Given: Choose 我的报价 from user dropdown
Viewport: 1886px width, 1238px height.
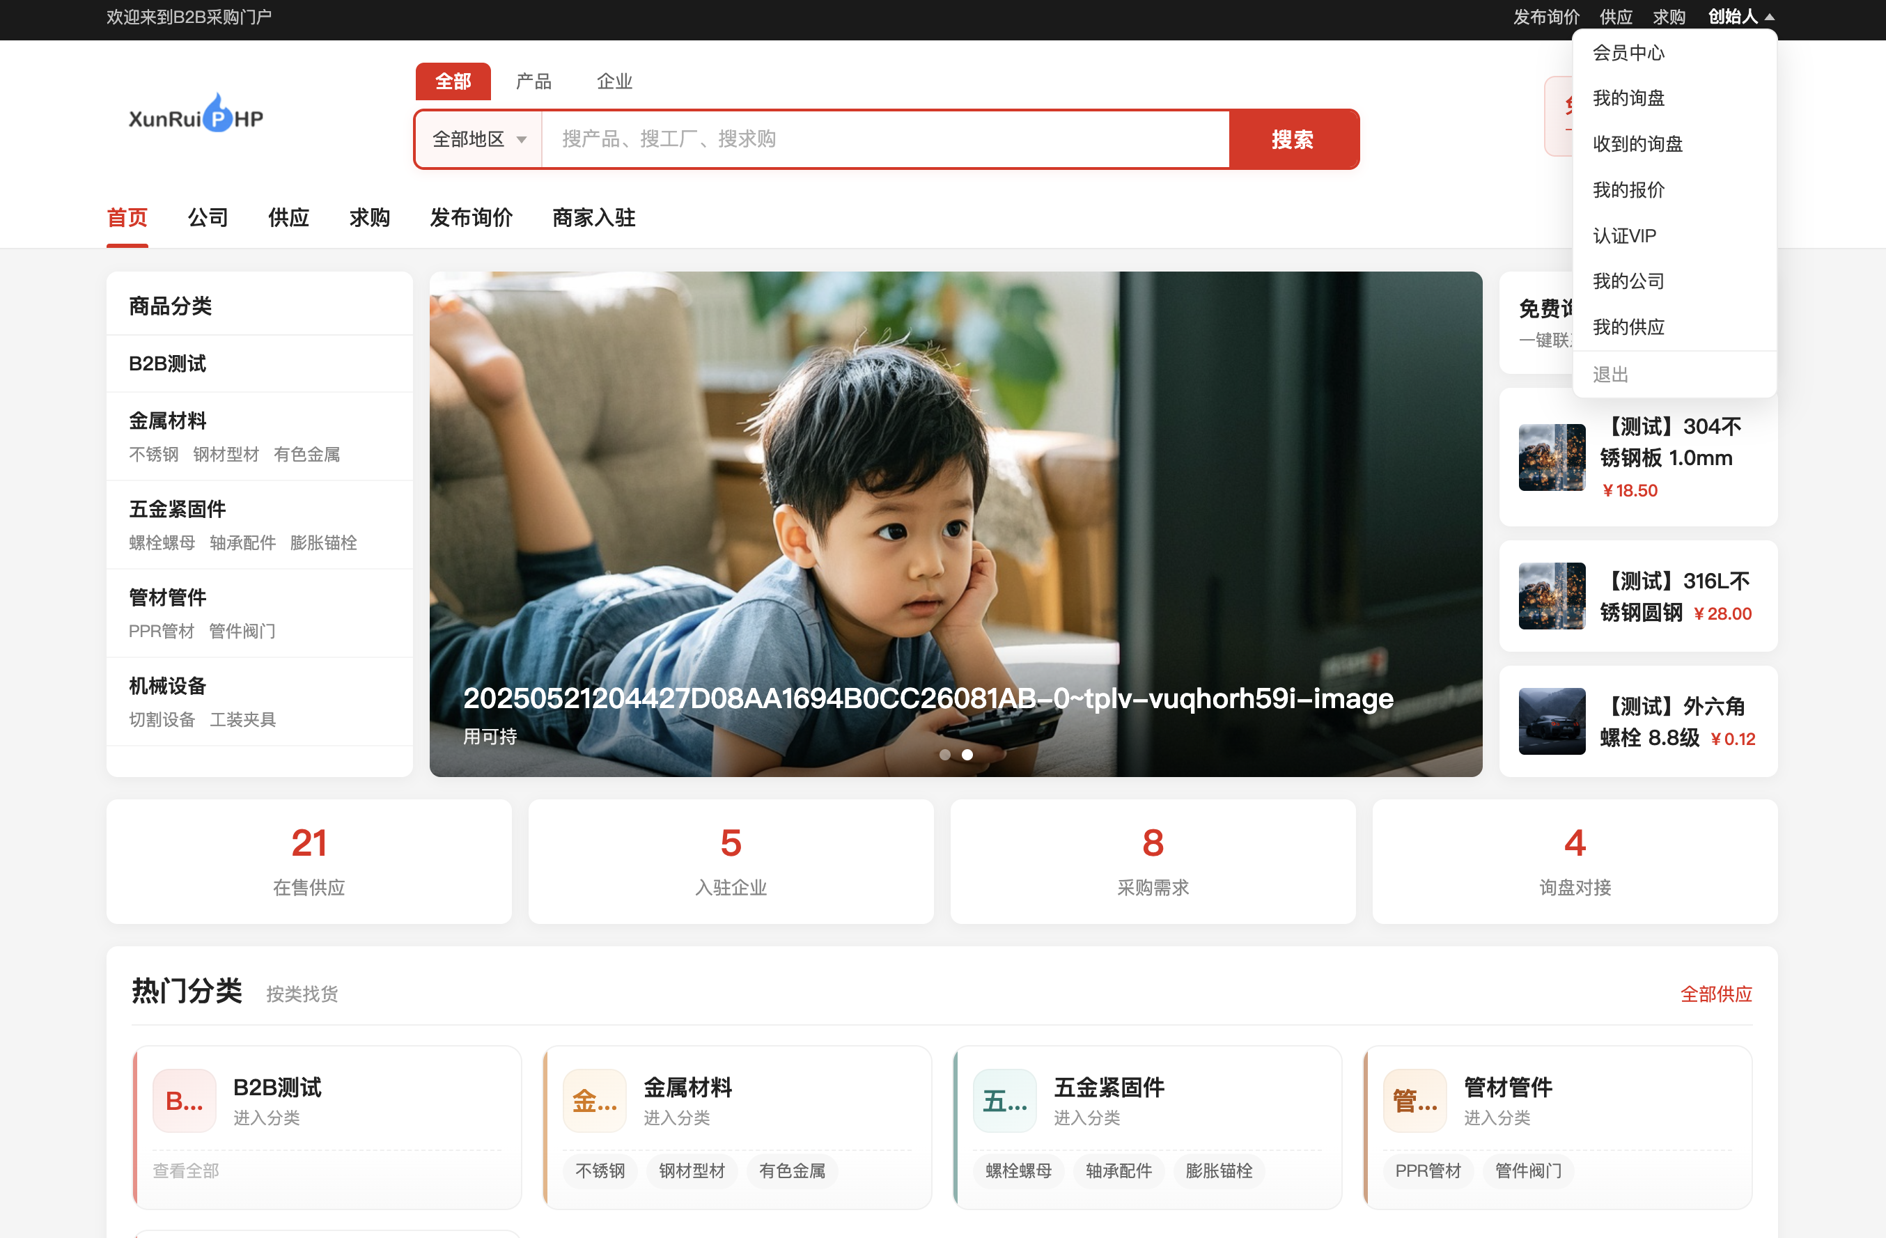Looking at the screenshot, I should 1674,190.
